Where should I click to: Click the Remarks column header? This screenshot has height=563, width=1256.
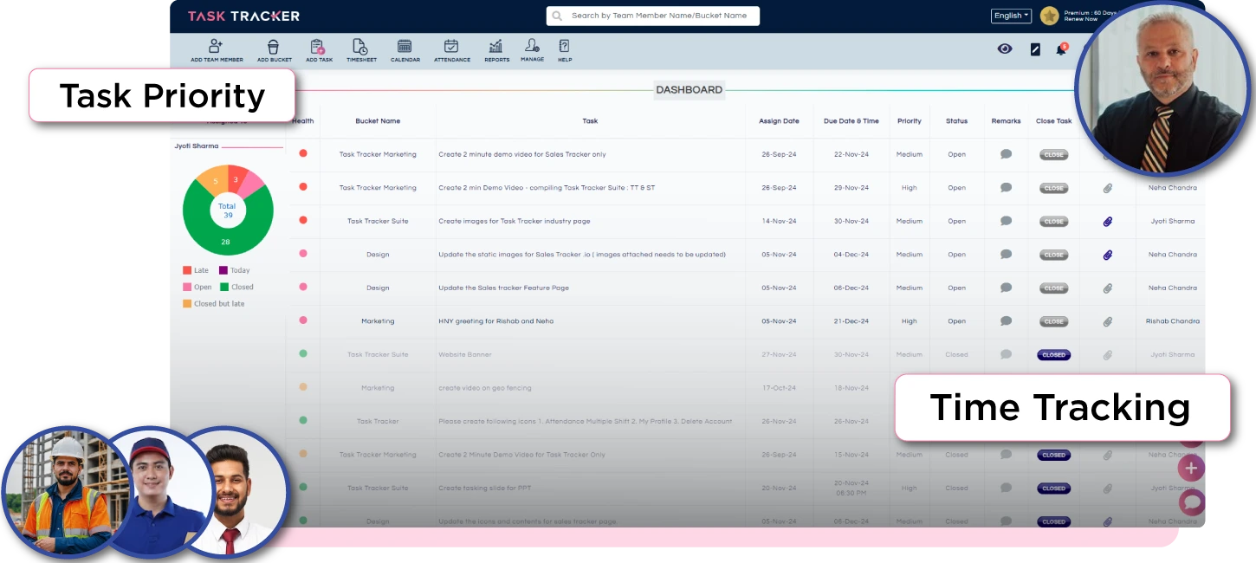tap(1006, 121)
